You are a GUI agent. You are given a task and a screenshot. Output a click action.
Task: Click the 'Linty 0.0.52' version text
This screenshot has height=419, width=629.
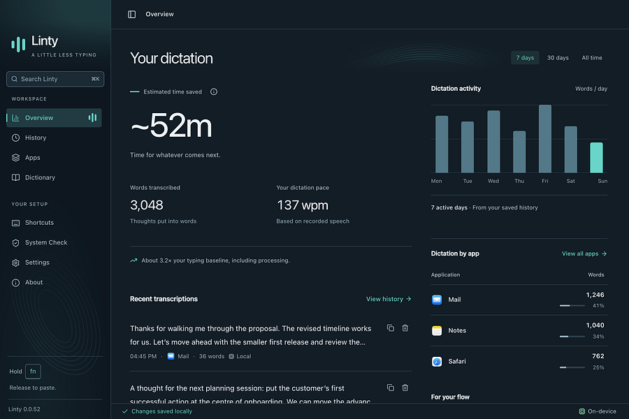point(24,409)
